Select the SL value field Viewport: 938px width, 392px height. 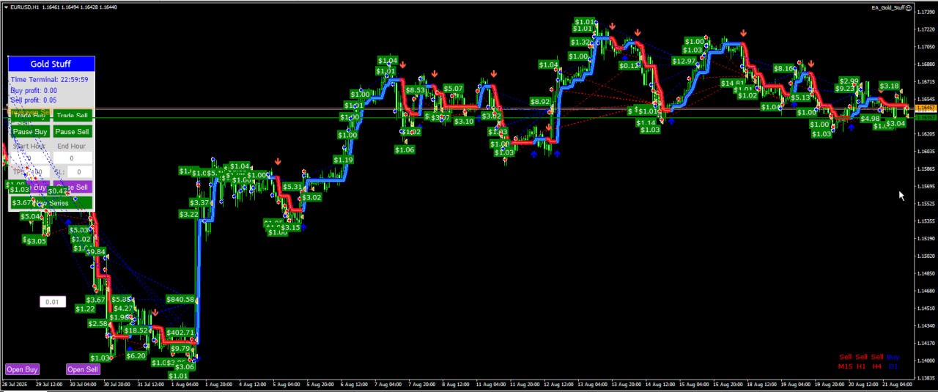(x=80, y=172)
